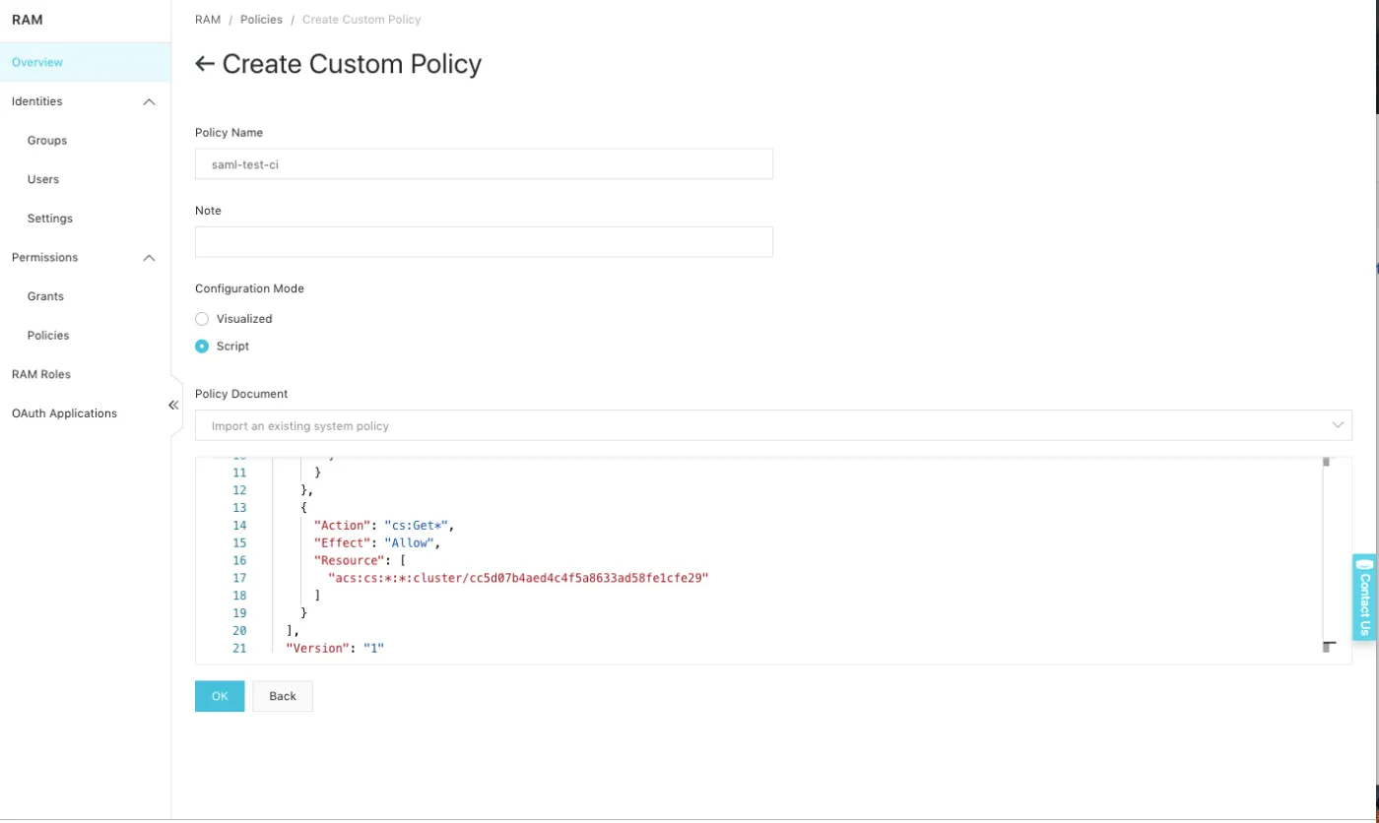Viewport: 1379px width, 823px height.
Task: Click the "Version" key on line 21
Action: point(317,650)
